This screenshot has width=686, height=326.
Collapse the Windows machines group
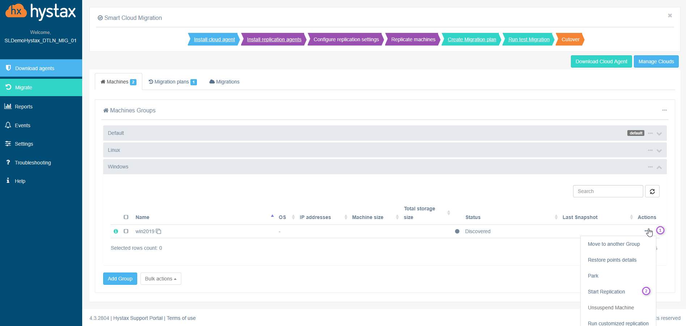[x=659, y=167]
